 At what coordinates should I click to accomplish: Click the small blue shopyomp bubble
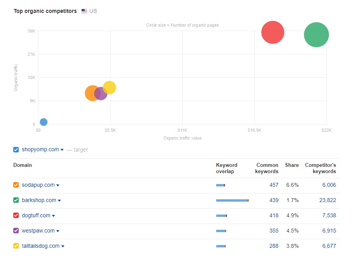(x=44, y=122)
